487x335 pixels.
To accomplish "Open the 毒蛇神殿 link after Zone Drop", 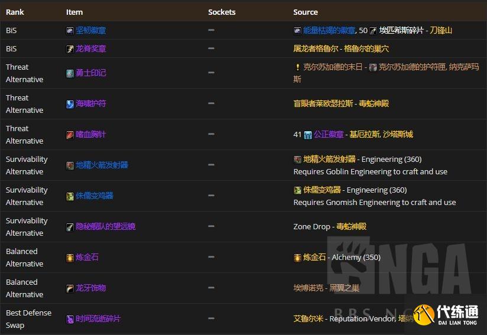I will tap(351, 226).
